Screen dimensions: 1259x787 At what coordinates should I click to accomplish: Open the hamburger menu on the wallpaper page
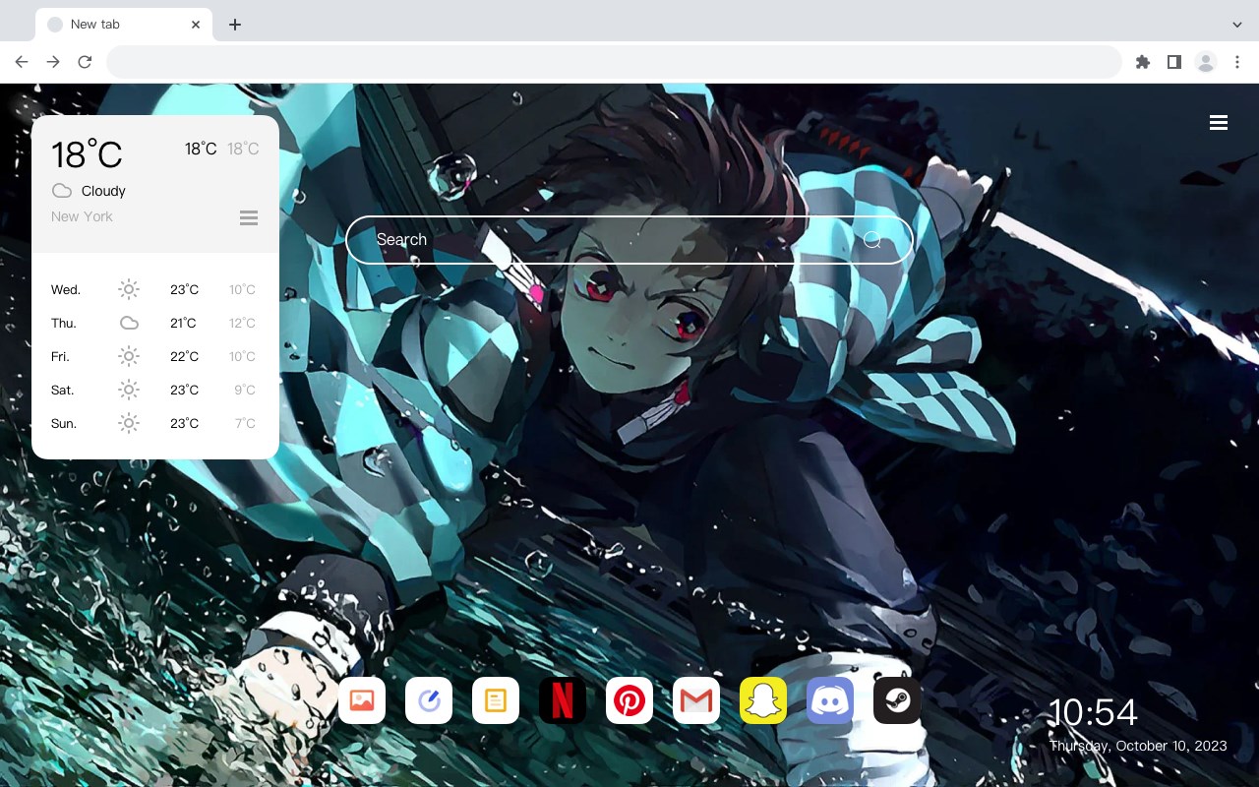tap(1219, 123)
